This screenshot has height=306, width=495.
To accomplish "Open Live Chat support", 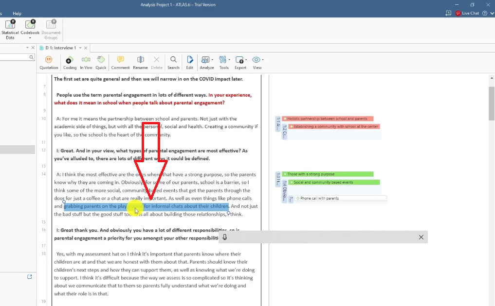I will click(467, 13).
